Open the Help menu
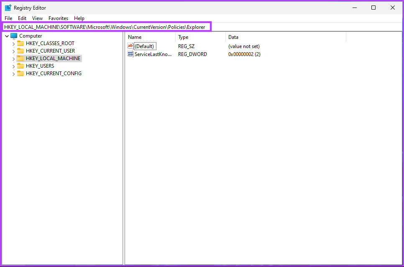The image size is (404, 267). pyautogui.click(x=79, y=18)
